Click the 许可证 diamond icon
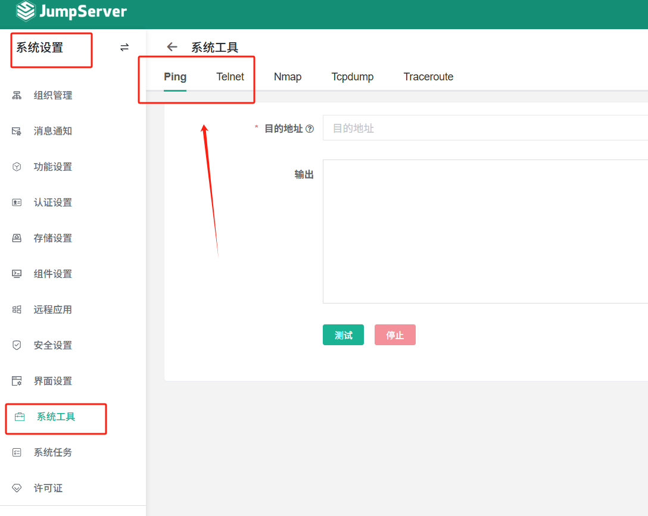The height and width of the screenshot is (516, 648). [17, 488]
